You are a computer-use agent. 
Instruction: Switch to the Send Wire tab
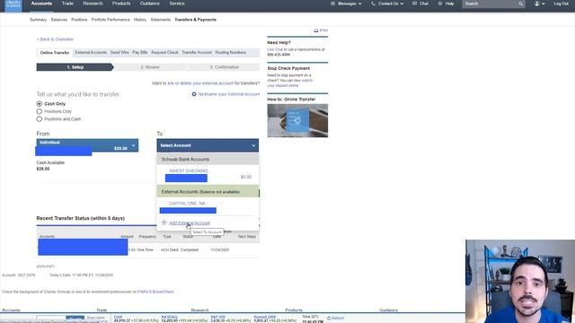coord(119,53)
